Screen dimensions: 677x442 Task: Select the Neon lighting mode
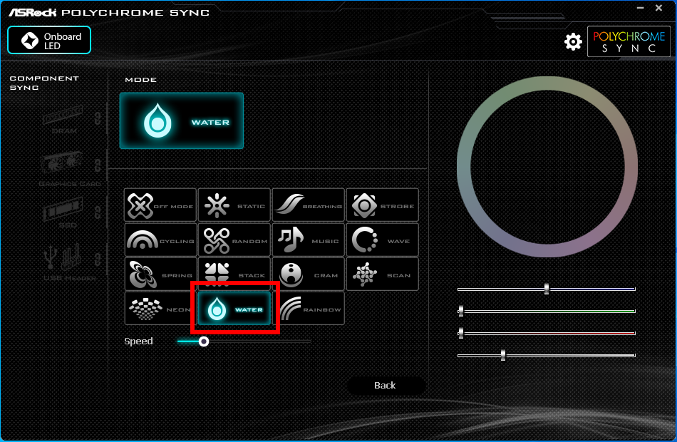[160, 309]
